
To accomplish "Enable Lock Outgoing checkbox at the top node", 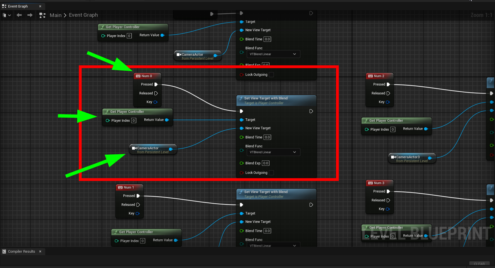I will point(271,75).
